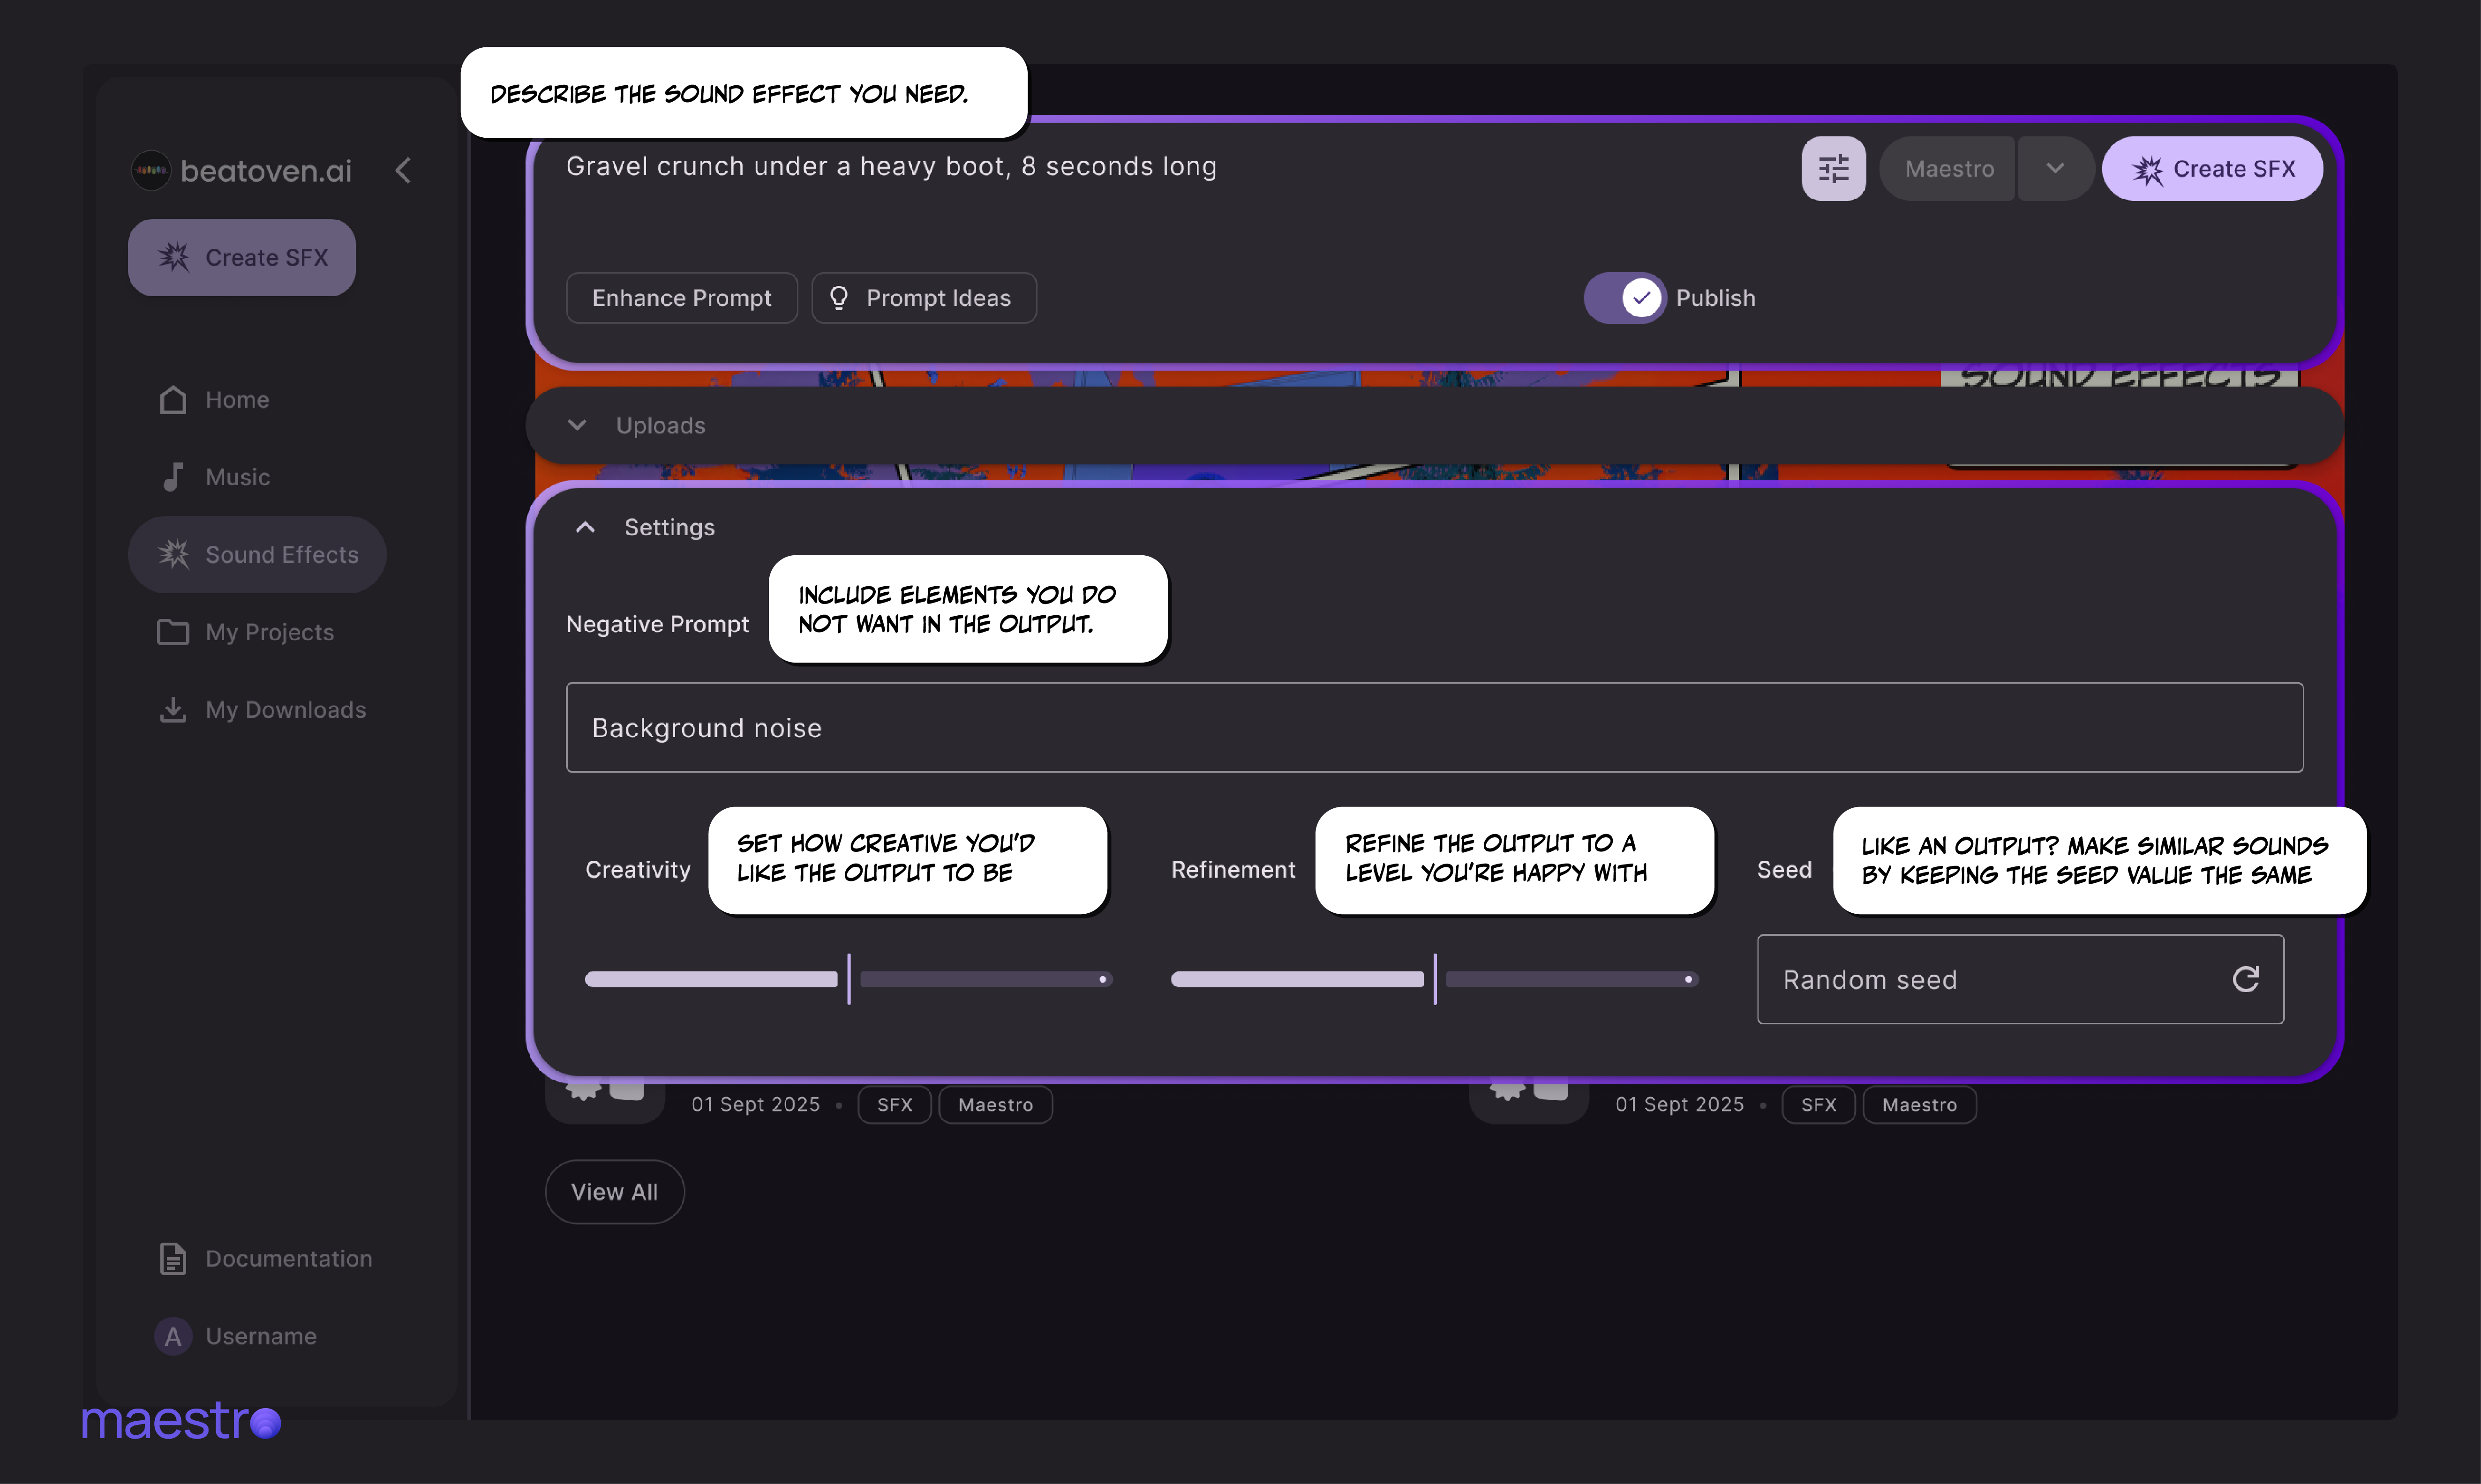Image resolution: width=2481 pixels, height=1484 pixels.
Task: Select Sound Effects in the sidebar
Action: coord(257,554)
